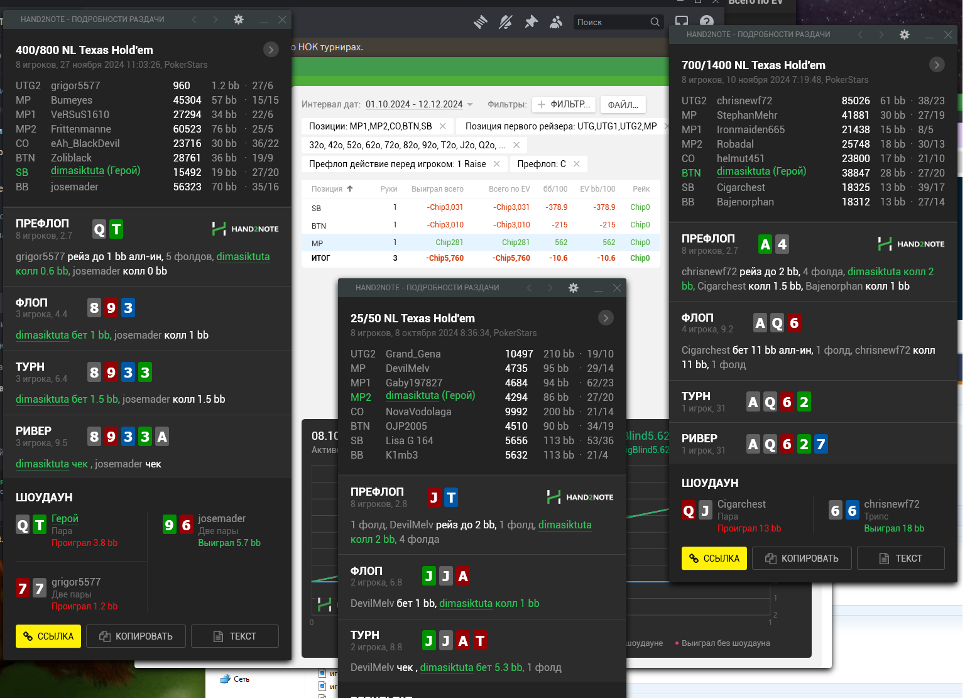965x698 pixels.
Task: Expand round arrow beside '700/1400 NL Texas Hold'em'
Action: coord(937,65)
